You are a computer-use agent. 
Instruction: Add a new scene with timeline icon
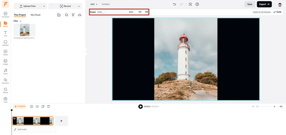[32, 107]
